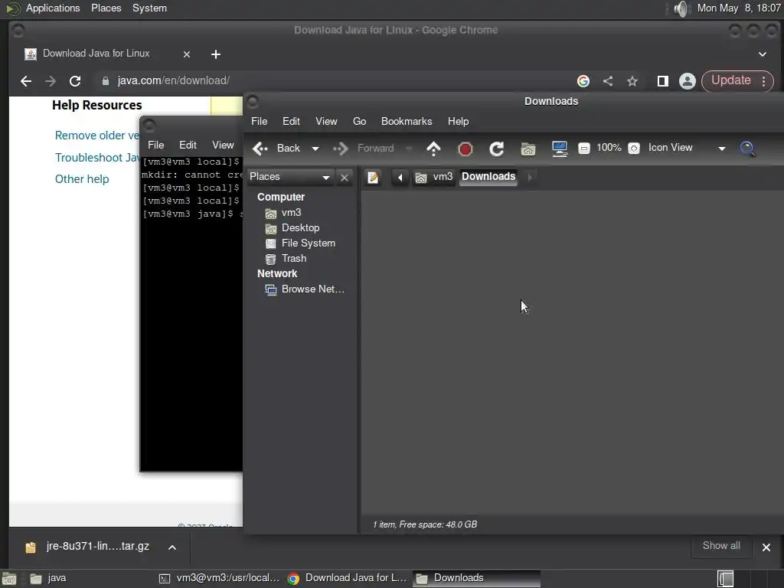Open Edit menu in Downloads window
The image size is (784, 588).
click(x=291, y=122)
